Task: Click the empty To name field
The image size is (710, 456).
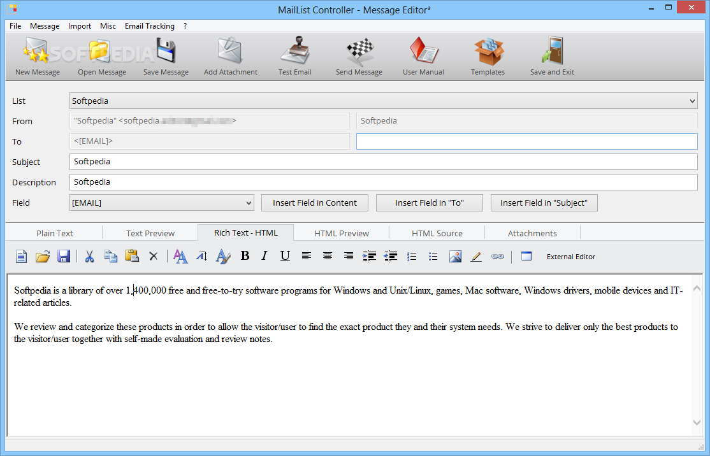Action: (526, 141)
